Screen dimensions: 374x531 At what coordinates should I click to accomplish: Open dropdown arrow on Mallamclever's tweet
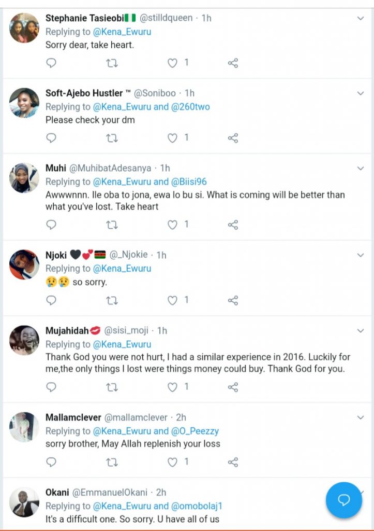click(x=361, y=417)
